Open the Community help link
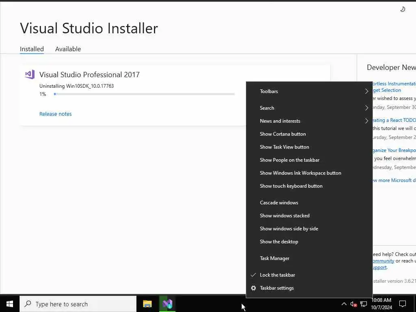This screenshot has width=416, height=312. 383,261
